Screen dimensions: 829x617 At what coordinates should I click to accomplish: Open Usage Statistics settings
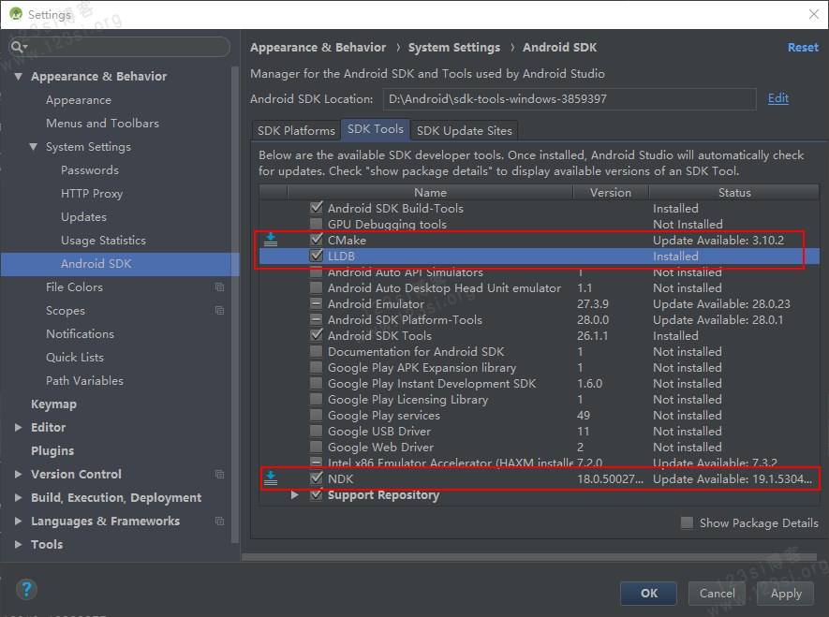103,240
